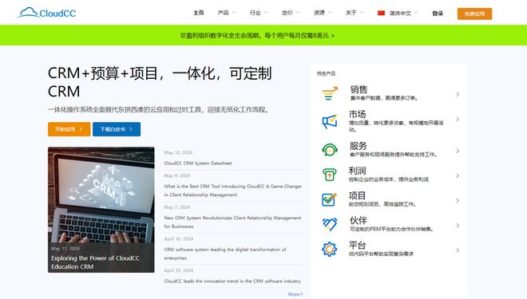Click the May 10, 2024 date
527x299 pixels.
(178, 152)
